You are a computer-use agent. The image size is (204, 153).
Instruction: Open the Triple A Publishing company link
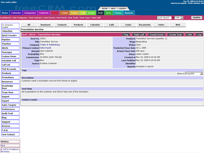coord(50,45)
